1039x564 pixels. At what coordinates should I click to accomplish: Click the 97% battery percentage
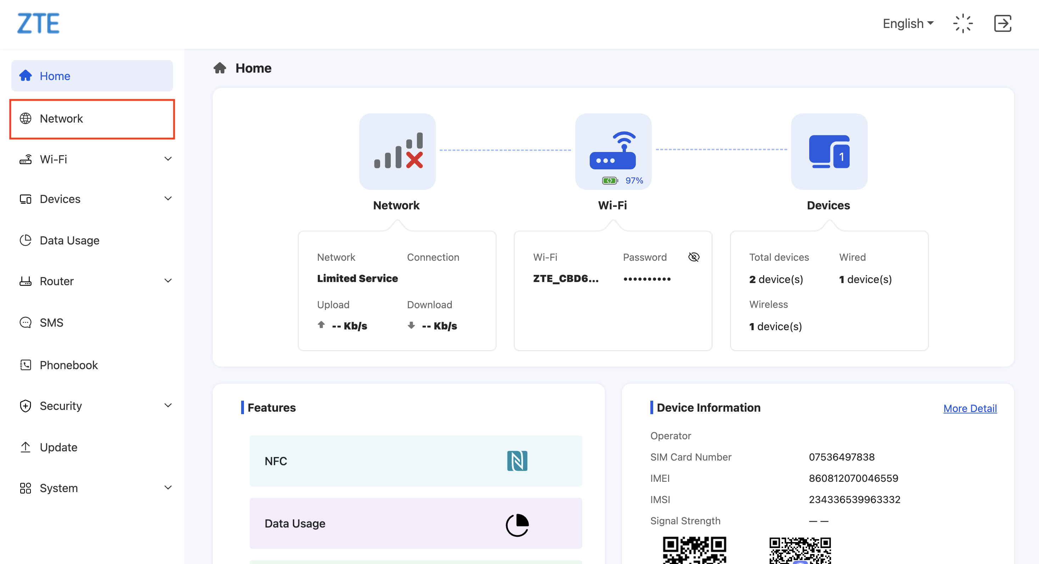click(634, 180)
